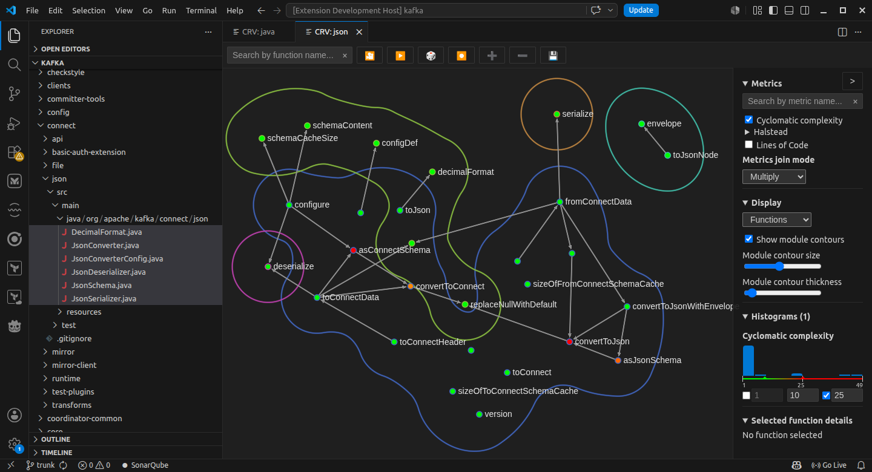The width and height of the screenshot is (872, 472).
Task: Expand the Halstead metrics group
Action: [x=766, y=132]
